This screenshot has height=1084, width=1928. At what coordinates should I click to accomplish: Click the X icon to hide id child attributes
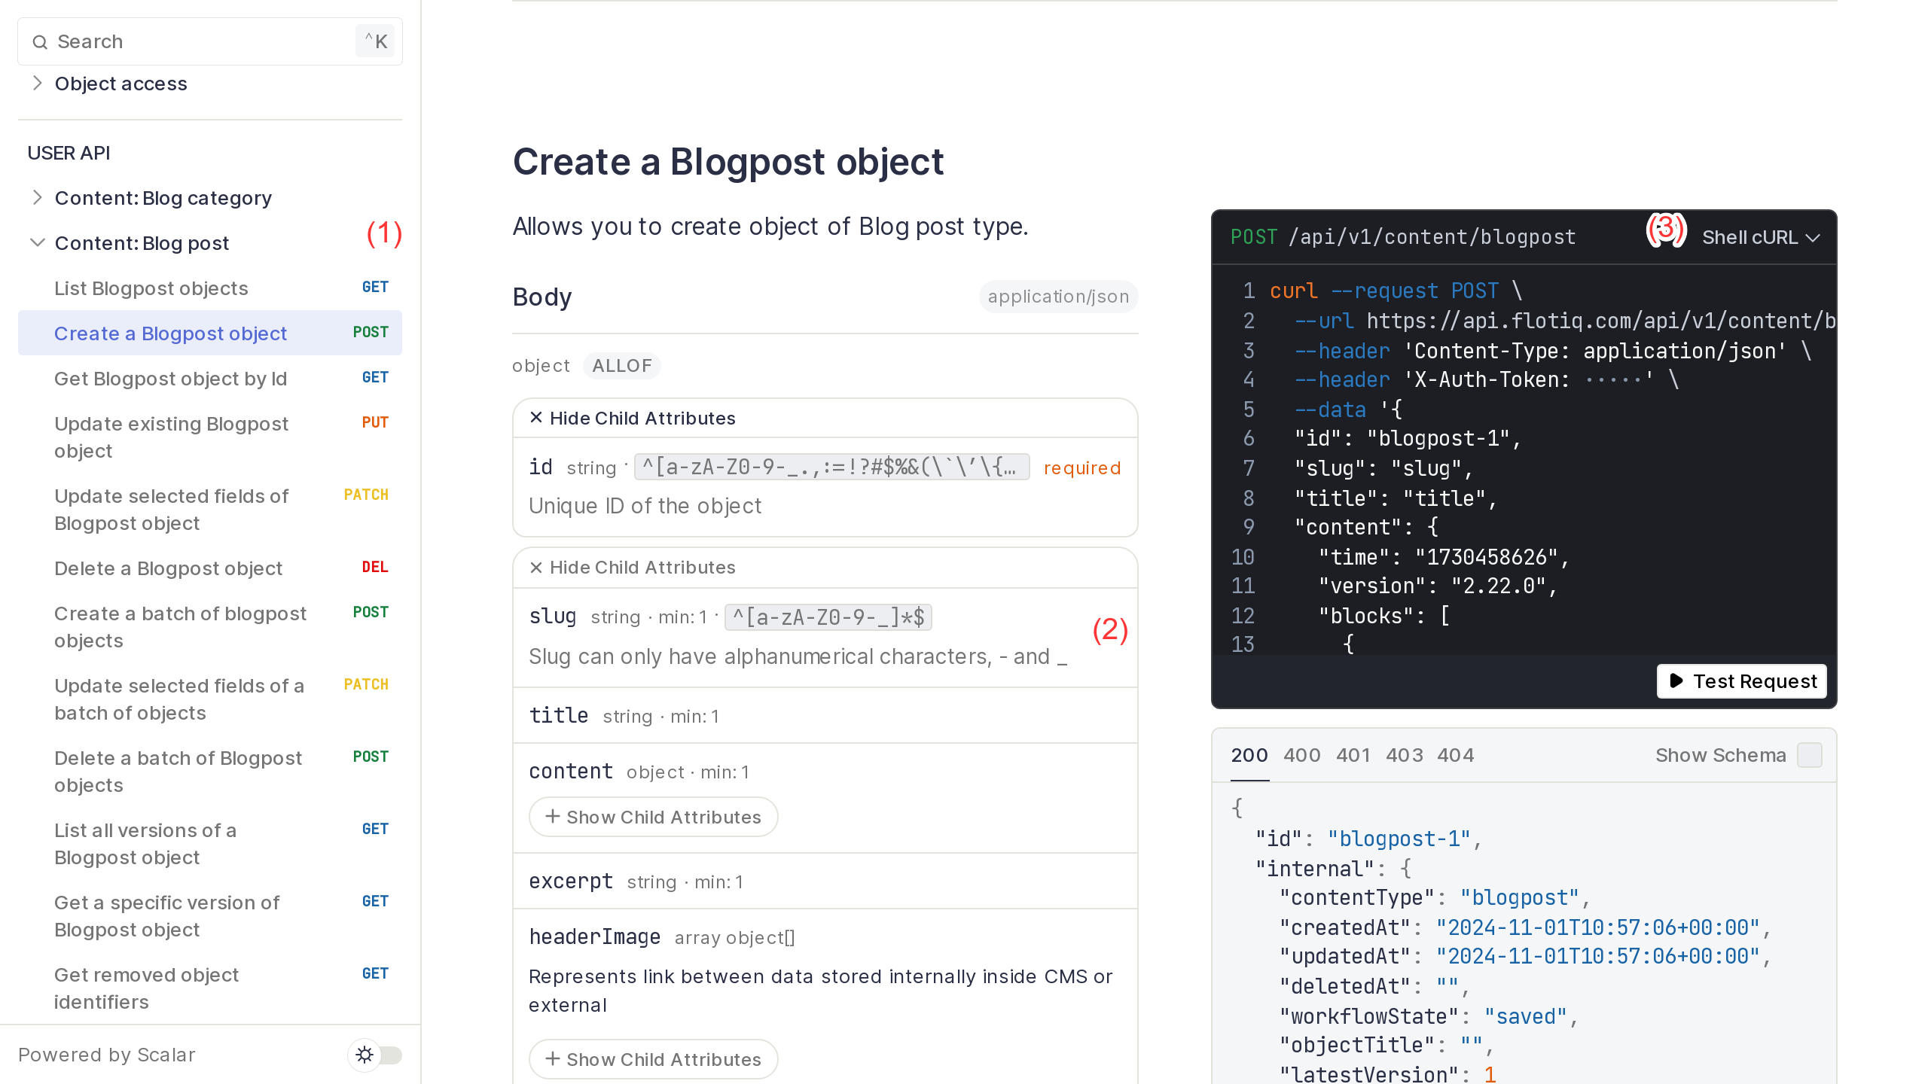[x=536, y=417]
